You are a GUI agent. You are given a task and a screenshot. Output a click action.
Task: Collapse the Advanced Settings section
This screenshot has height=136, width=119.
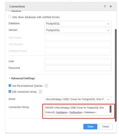[10, 78]
